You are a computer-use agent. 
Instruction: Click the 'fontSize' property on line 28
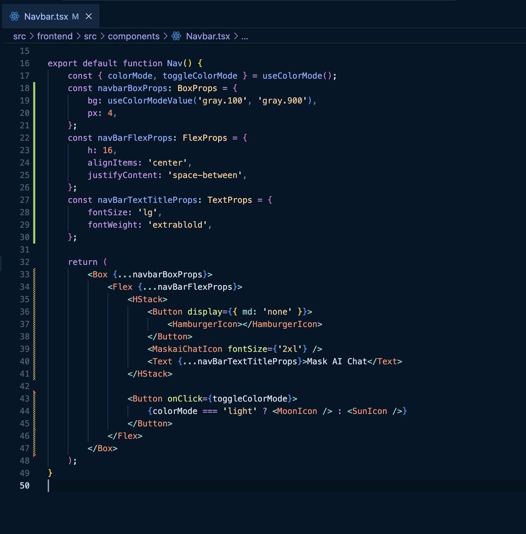pos(107,213)
